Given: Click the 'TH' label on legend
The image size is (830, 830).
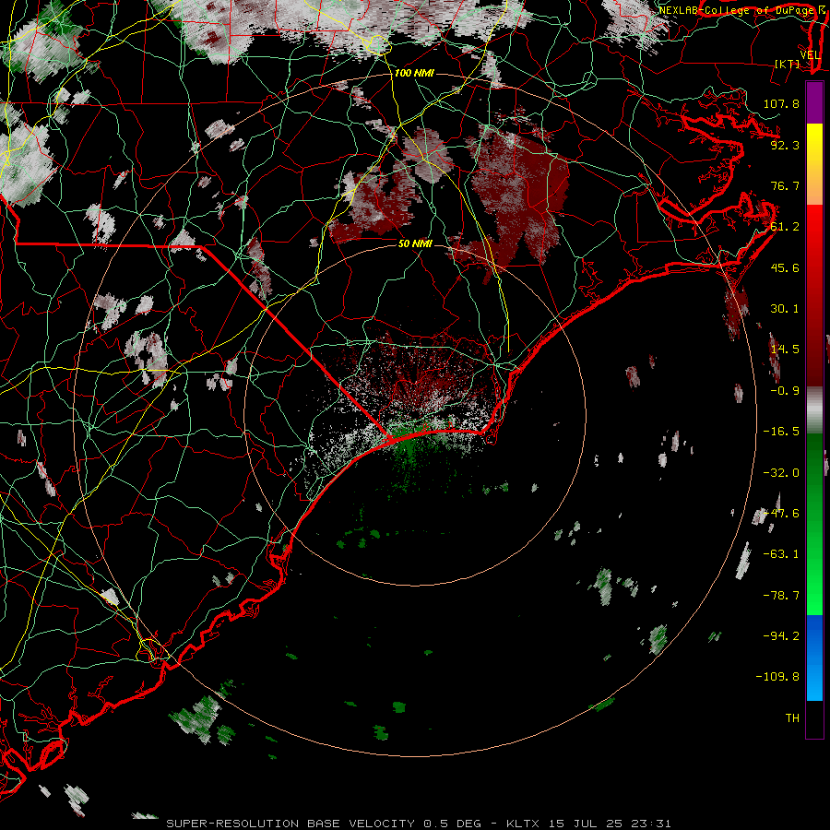Looking at the screenshot, I should [792, 718].
